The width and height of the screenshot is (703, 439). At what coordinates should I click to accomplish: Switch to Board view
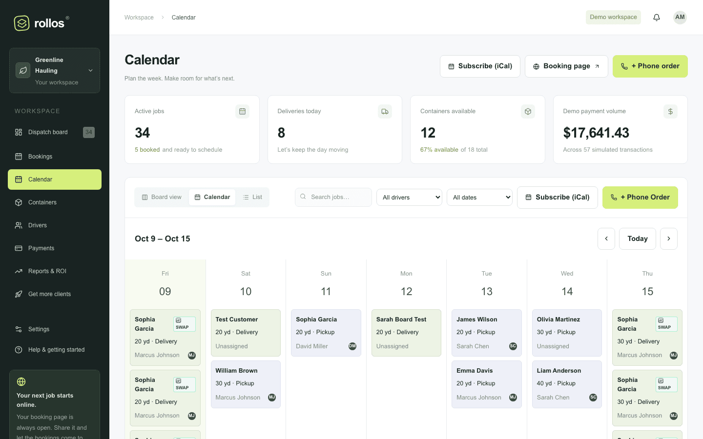click(162, 197)
